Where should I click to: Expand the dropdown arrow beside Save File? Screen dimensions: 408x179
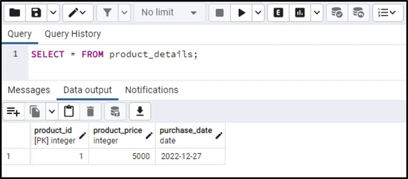tap(52, 13)
